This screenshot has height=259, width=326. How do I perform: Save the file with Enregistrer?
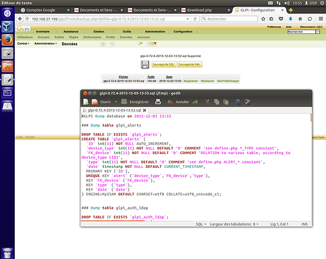[135, 102]
